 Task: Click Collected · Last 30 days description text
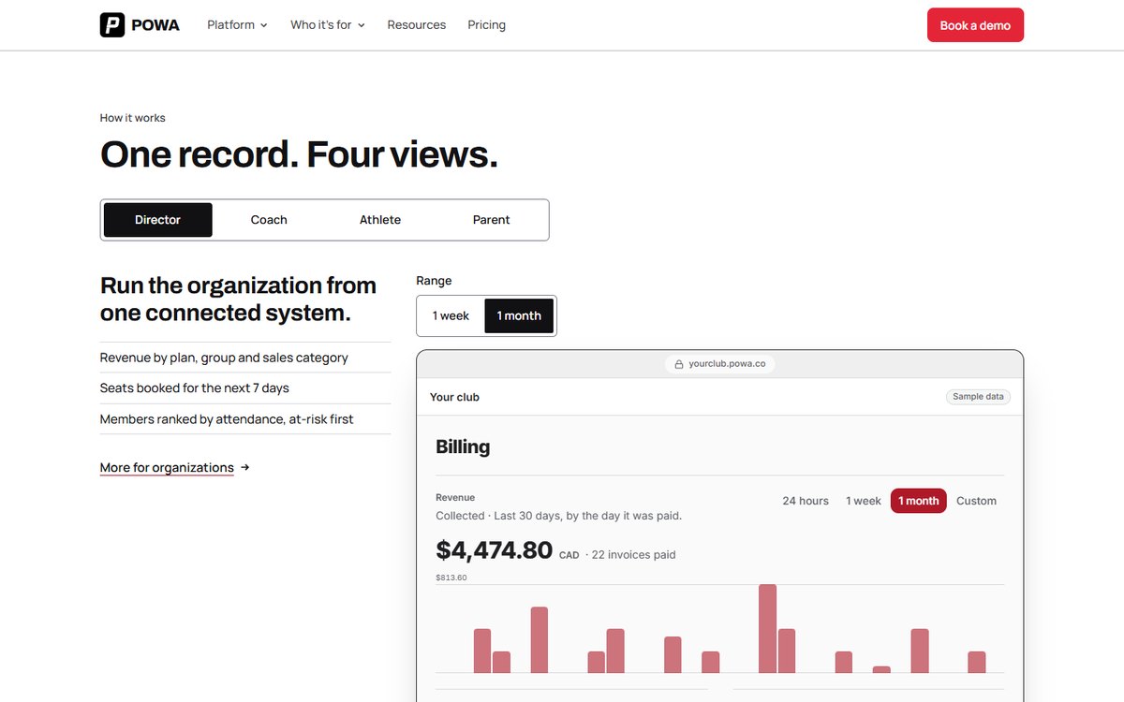tap(559, 516)
